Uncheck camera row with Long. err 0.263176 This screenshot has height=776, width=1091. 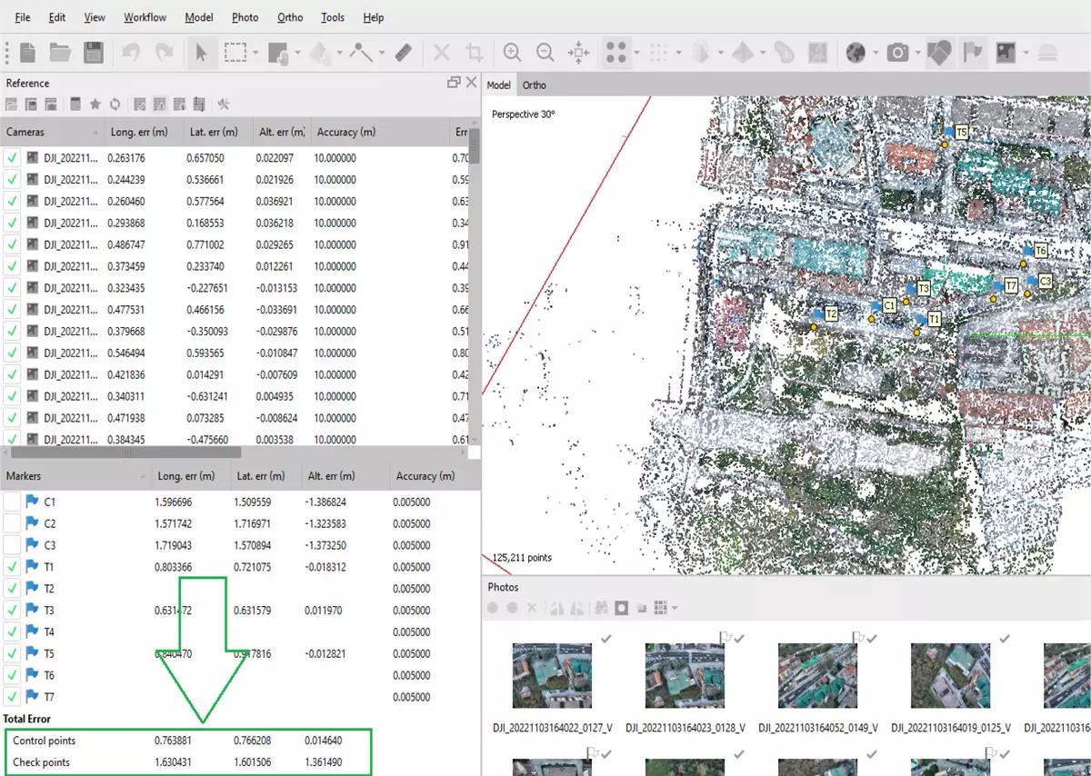[12, 158]
